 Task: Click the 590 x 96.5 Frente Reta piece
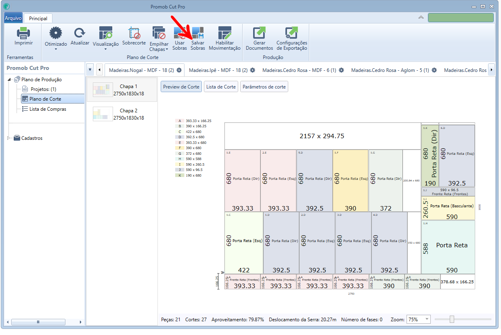coord(448,192)
